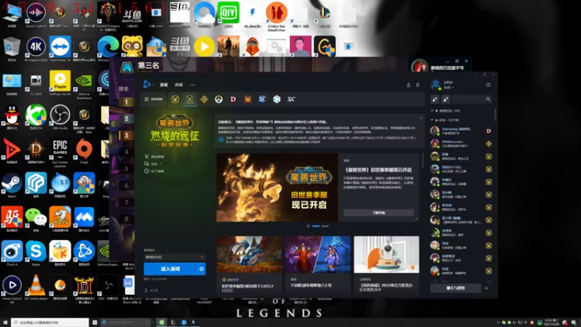Open the Overwatch game icon
Image resolution: width=581 pixels, height=327 pixels.
pyautogui.click(x=219, y=99)
